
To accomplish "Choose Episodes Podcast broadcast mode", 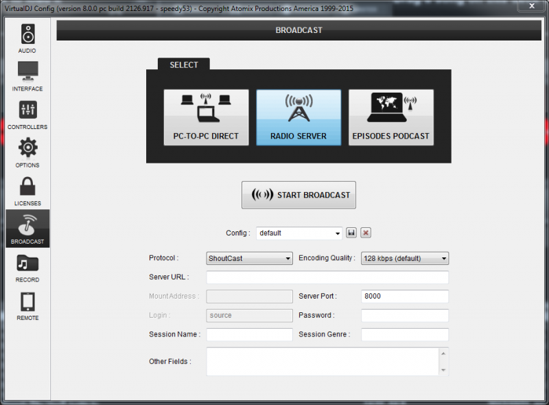I will (391, 117).
